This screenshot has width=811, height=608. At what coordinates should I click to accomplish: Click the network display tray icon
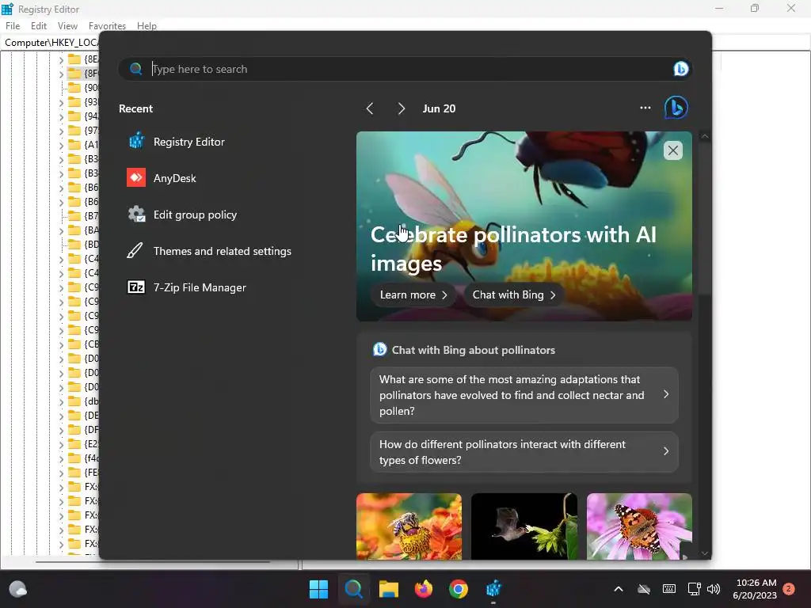pyautogui.click(x=694, y=589)
